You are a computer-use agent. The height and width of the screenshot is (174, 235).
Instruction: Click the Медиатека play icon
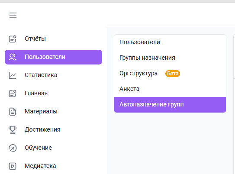13,166
